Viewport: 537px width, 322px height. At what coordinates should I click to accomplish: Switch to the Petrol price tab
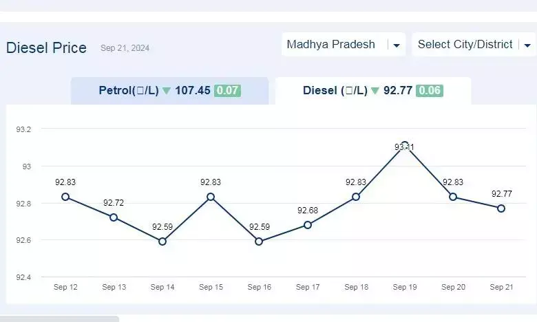(170, 91)
